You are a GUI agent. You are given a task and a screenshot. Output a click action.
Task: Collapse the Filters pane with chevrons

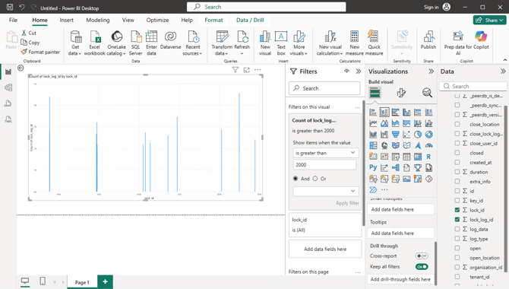click(x=359, y=71)
